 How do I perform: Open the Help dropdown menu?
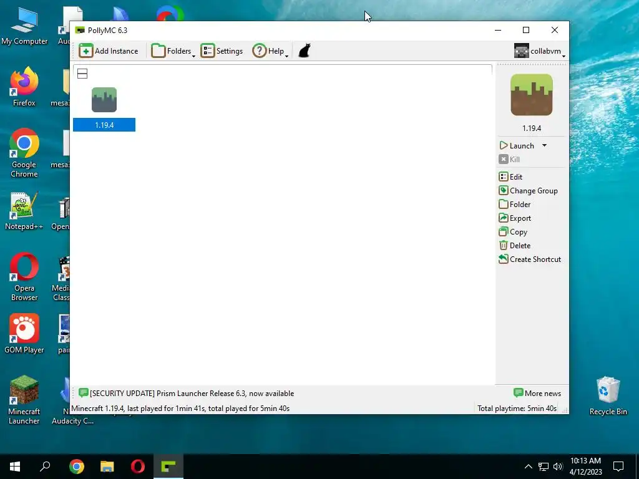(270, 51)
